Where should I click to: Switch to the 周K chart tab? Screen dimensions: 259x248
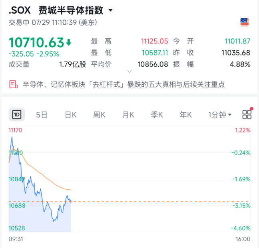point(99,115)
